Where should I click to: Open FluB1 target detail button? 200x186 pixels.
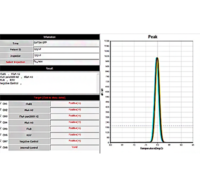tap(29, 104)
